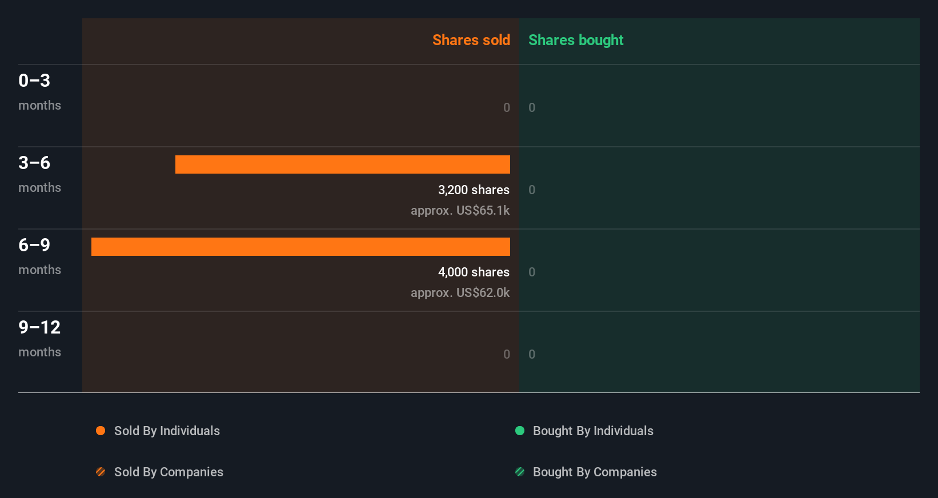Click the shares sold 0 in 0–3 months row
The height and width of the screenshot is (498, 938).
pyautogui.click(x=507, y=107)
